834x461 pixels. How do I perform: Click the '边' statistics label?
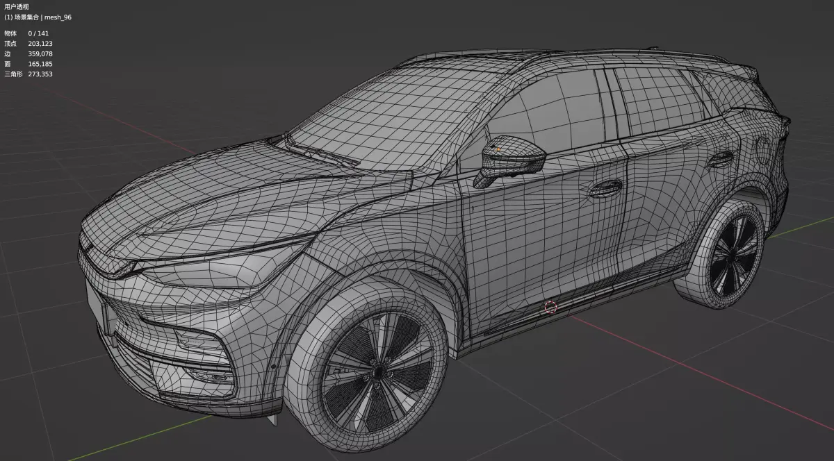tap(8, 53)
